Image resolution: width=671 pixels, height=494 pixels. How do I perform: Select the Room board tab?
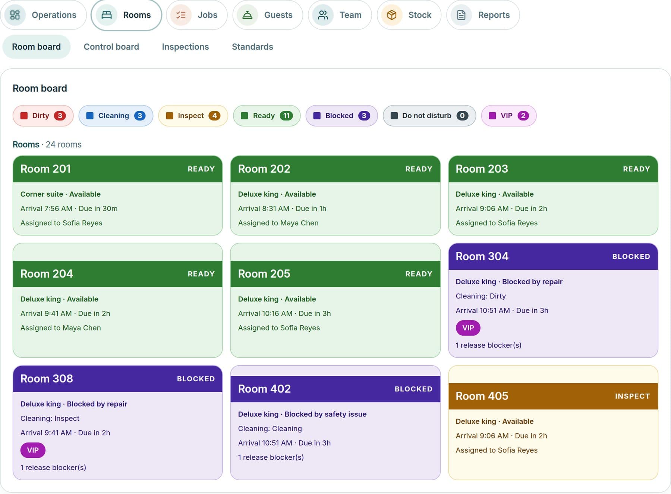point(36,47)
